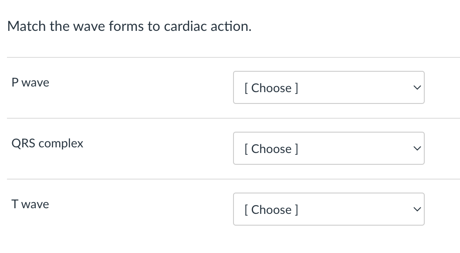Click the chevron on the P wave dropdown

click(x=417, y=87)
